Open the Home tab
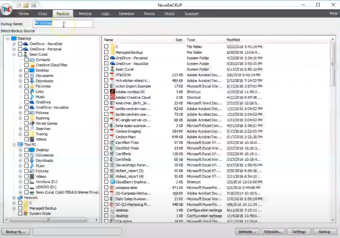 pos(24,14)
